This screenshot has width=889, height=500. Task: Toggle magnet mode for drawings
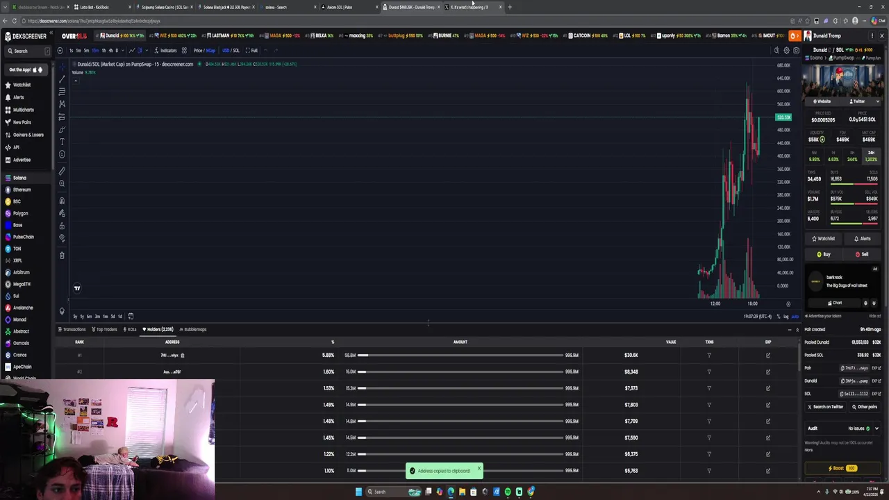tap(62, 201)
